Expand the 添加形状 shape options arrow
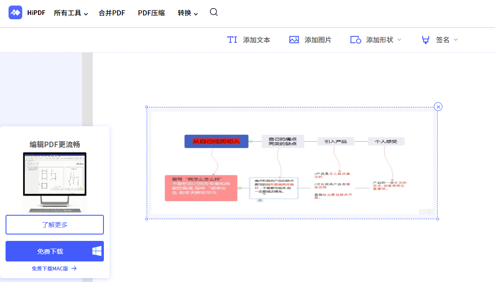Screen dimensions: 495x282 399,39
